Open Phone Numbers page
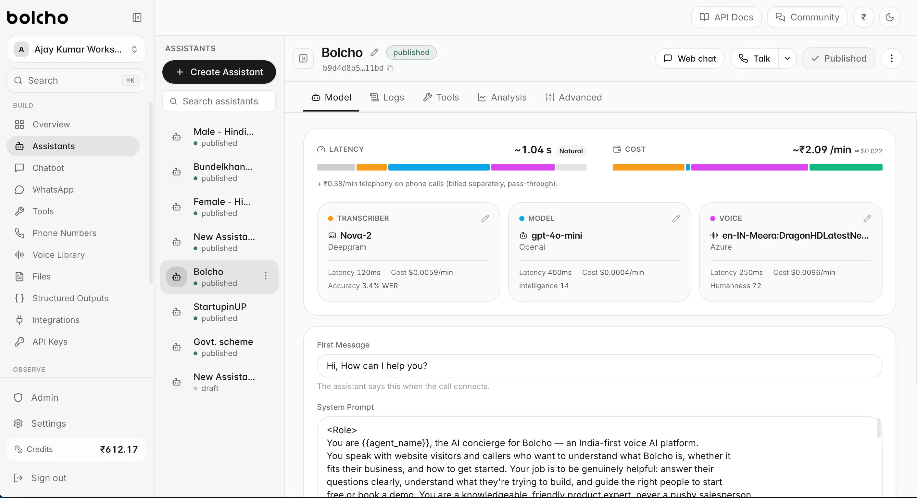 coord(73,233)
